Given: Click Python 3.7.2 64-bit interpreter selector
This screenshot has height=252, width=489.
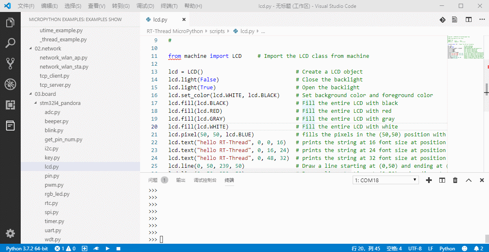Looking at the screenshot, I should (27, 248).
